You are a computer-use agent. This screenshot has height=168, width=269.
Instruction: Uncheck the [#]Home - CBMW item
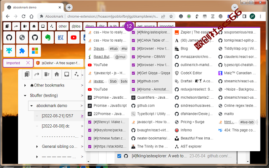(x=134, y=57)
